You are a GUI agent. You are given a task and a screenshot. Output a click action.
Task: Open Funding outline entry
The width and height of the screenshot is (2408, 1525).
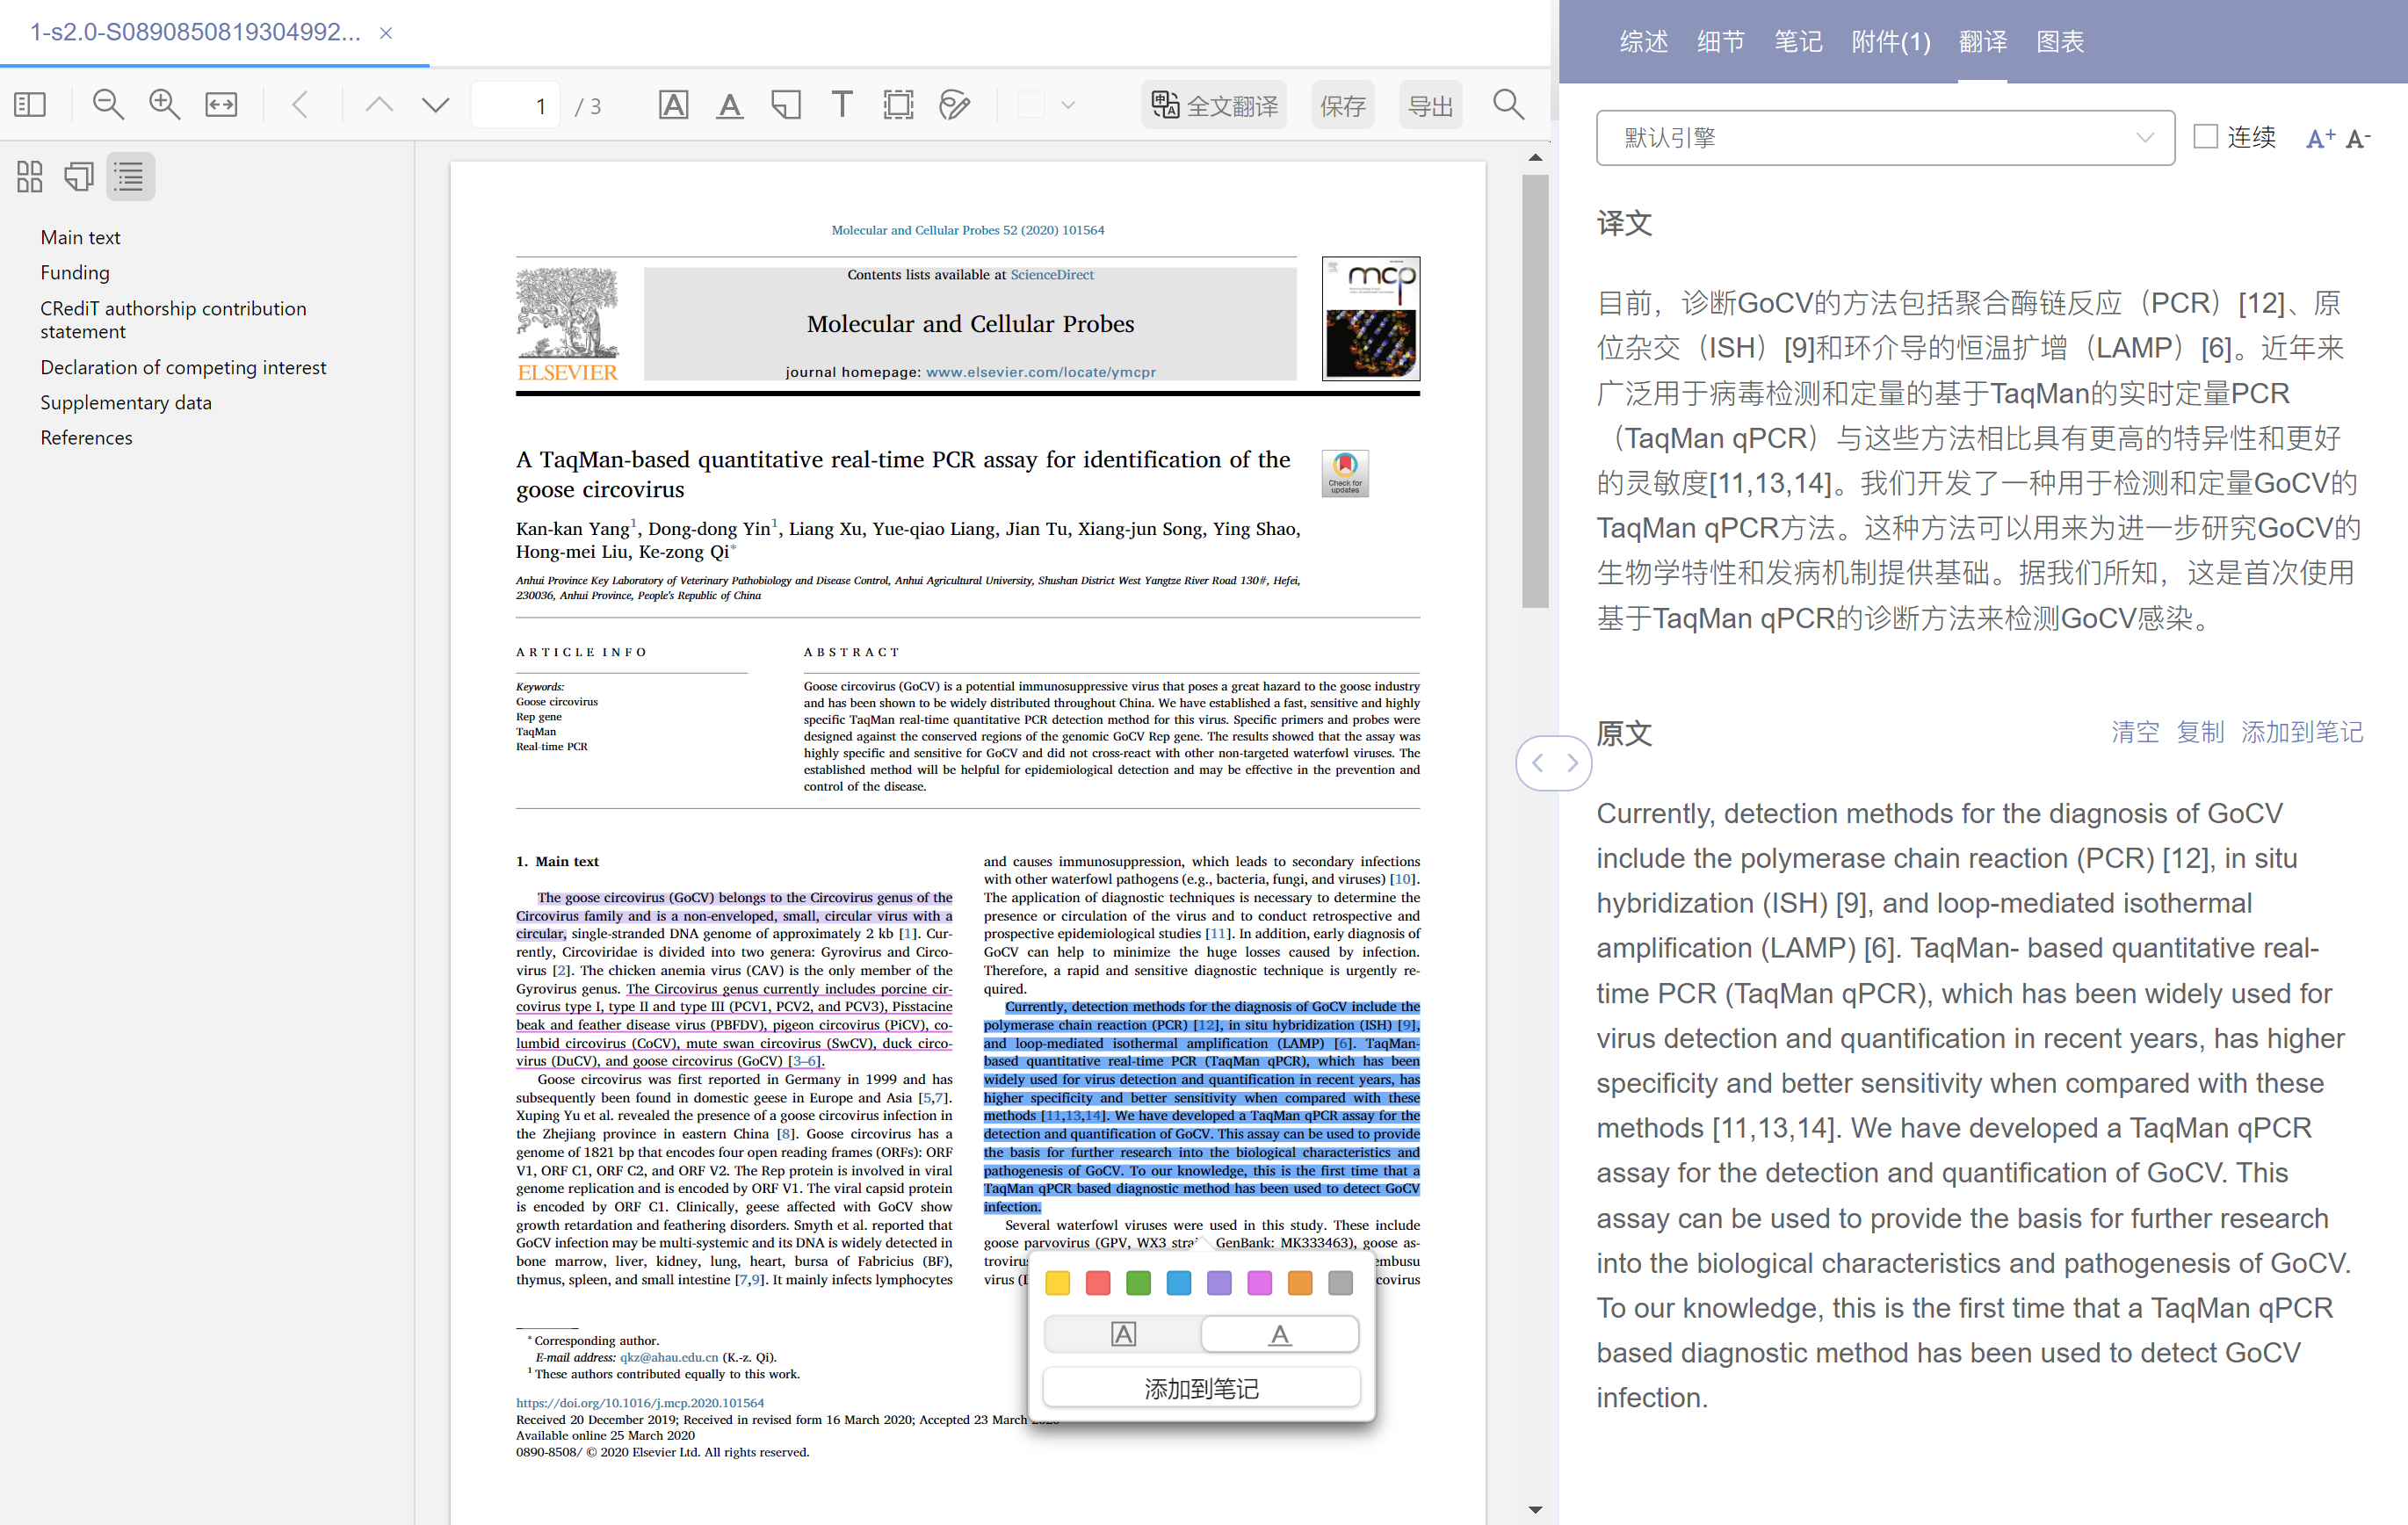click(x=75, y=273)
